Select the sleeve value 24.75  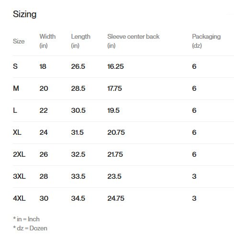tap(116, 198)
